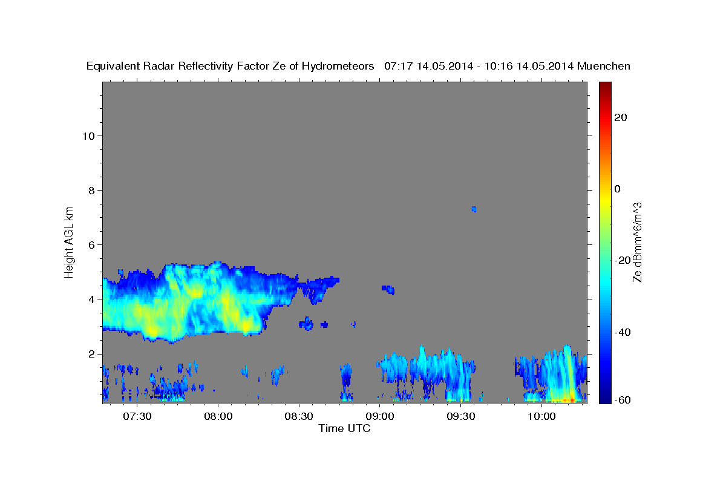Click the colorbar label '-20'

pos(621,260)
